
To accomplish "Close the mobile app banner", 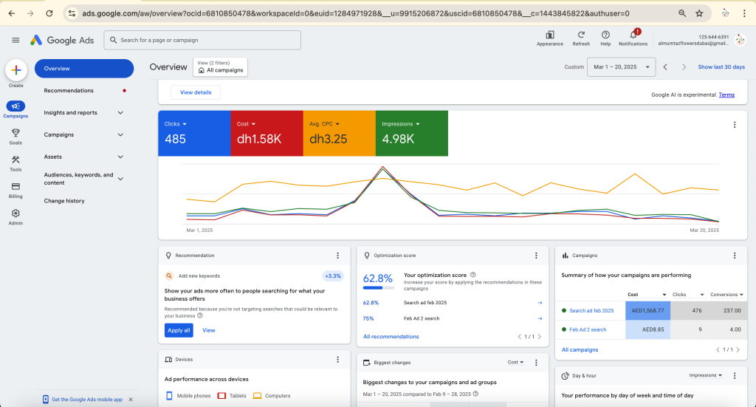I will (x=131, y=400).
